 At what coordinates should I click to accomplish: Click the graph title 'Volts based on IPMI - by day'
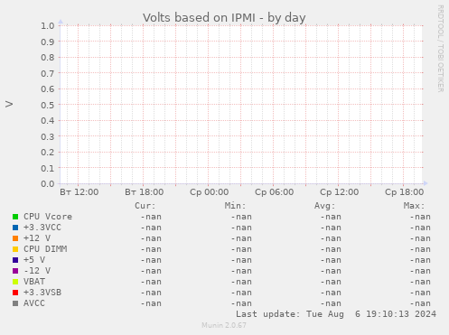tap(224, 18)
